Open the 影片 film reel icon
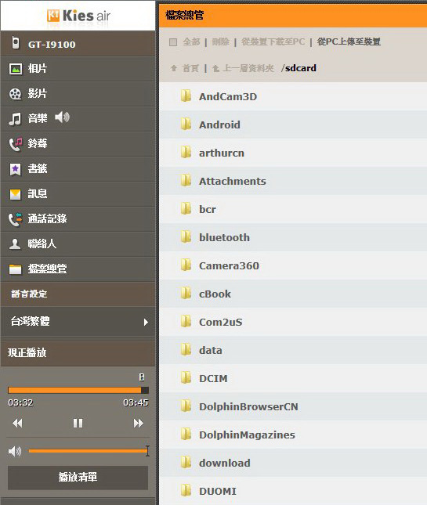This screenshot has width=427, height=505. (x=15, y=94)
